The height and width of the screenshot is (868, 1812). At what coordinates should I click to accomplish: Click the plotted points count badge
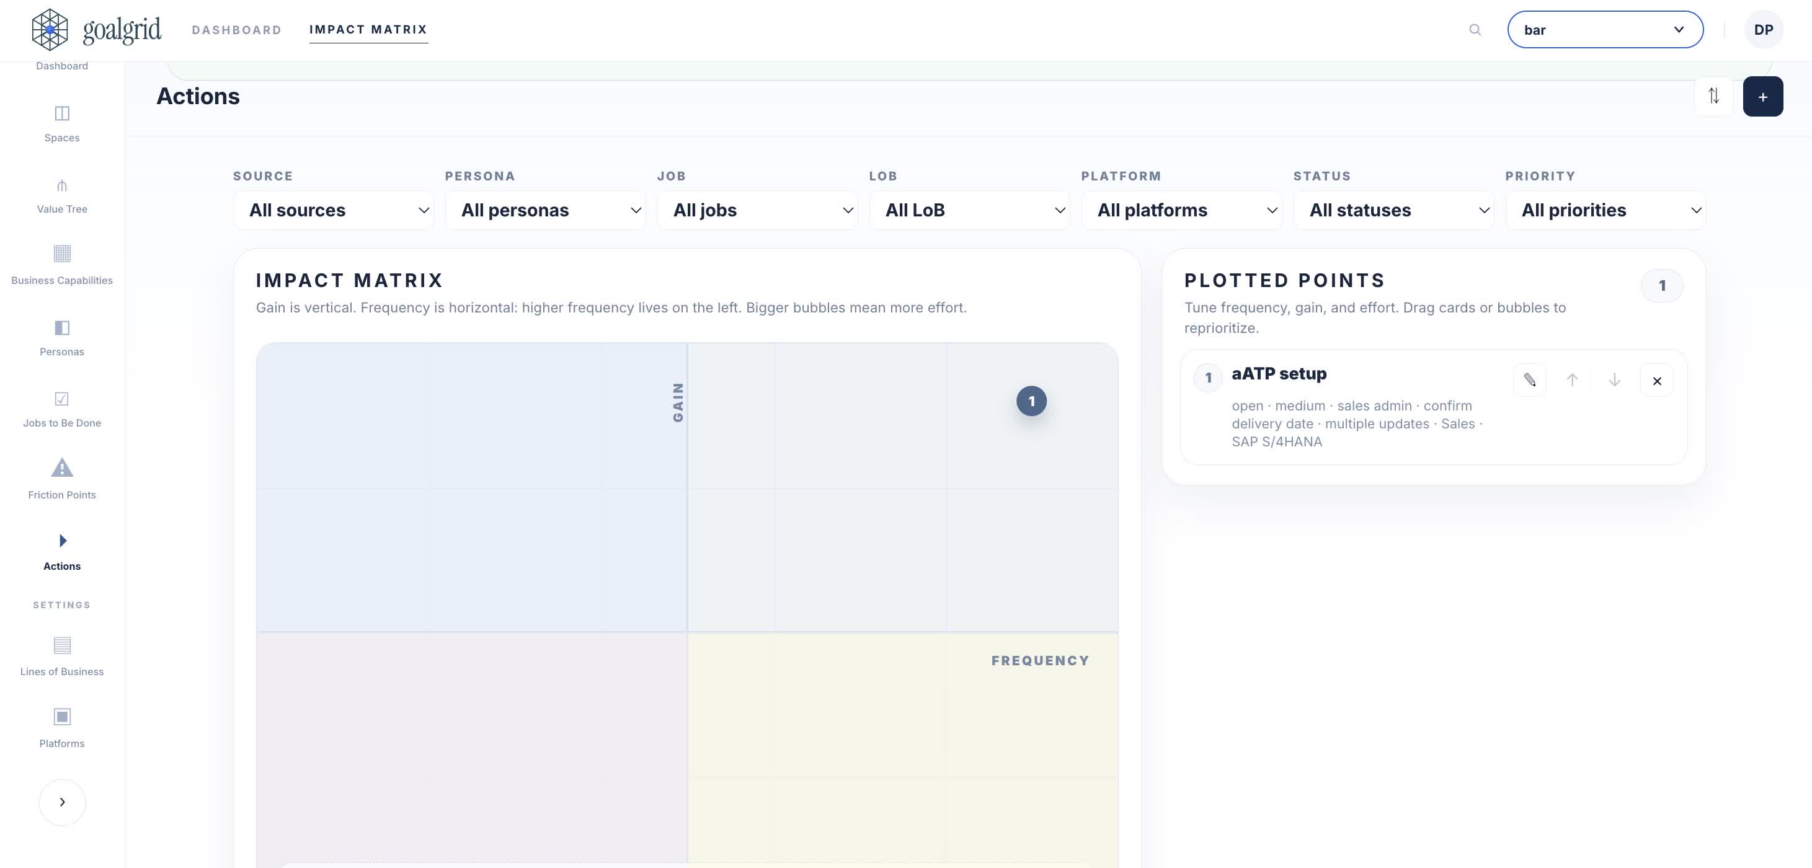click(1662, 286)
